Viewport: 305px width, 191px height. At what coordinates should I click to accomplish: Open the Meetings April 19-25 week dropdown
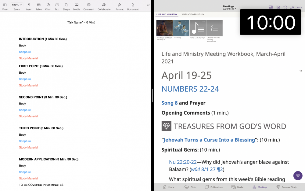click(x=229, y=8)
